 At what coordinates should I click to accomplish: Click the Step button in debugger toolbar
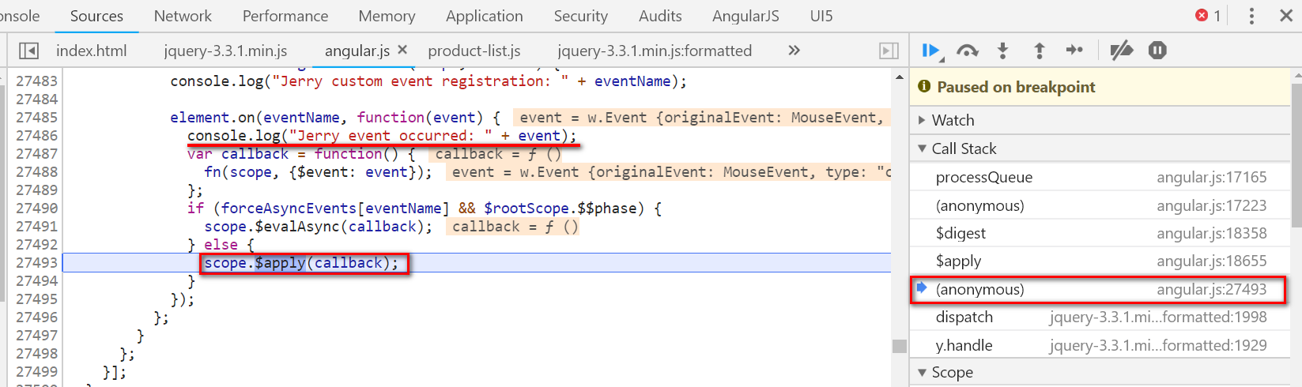click(1074, 51)
